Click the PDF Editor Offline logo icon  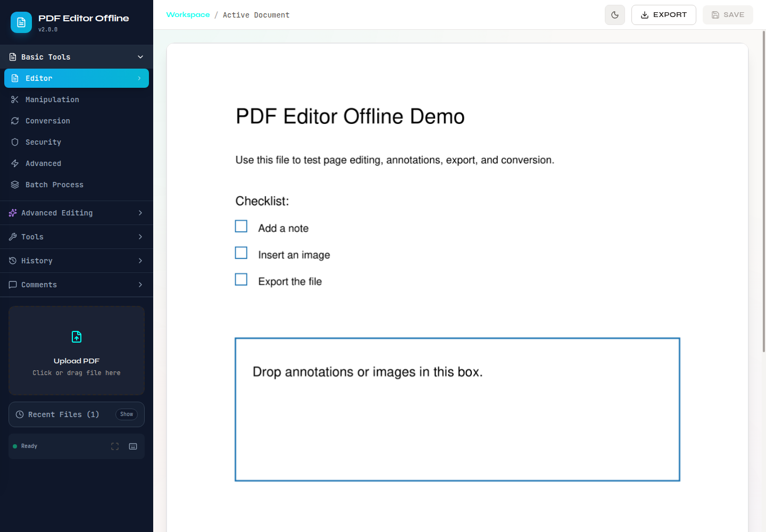[x=21, y=22]
